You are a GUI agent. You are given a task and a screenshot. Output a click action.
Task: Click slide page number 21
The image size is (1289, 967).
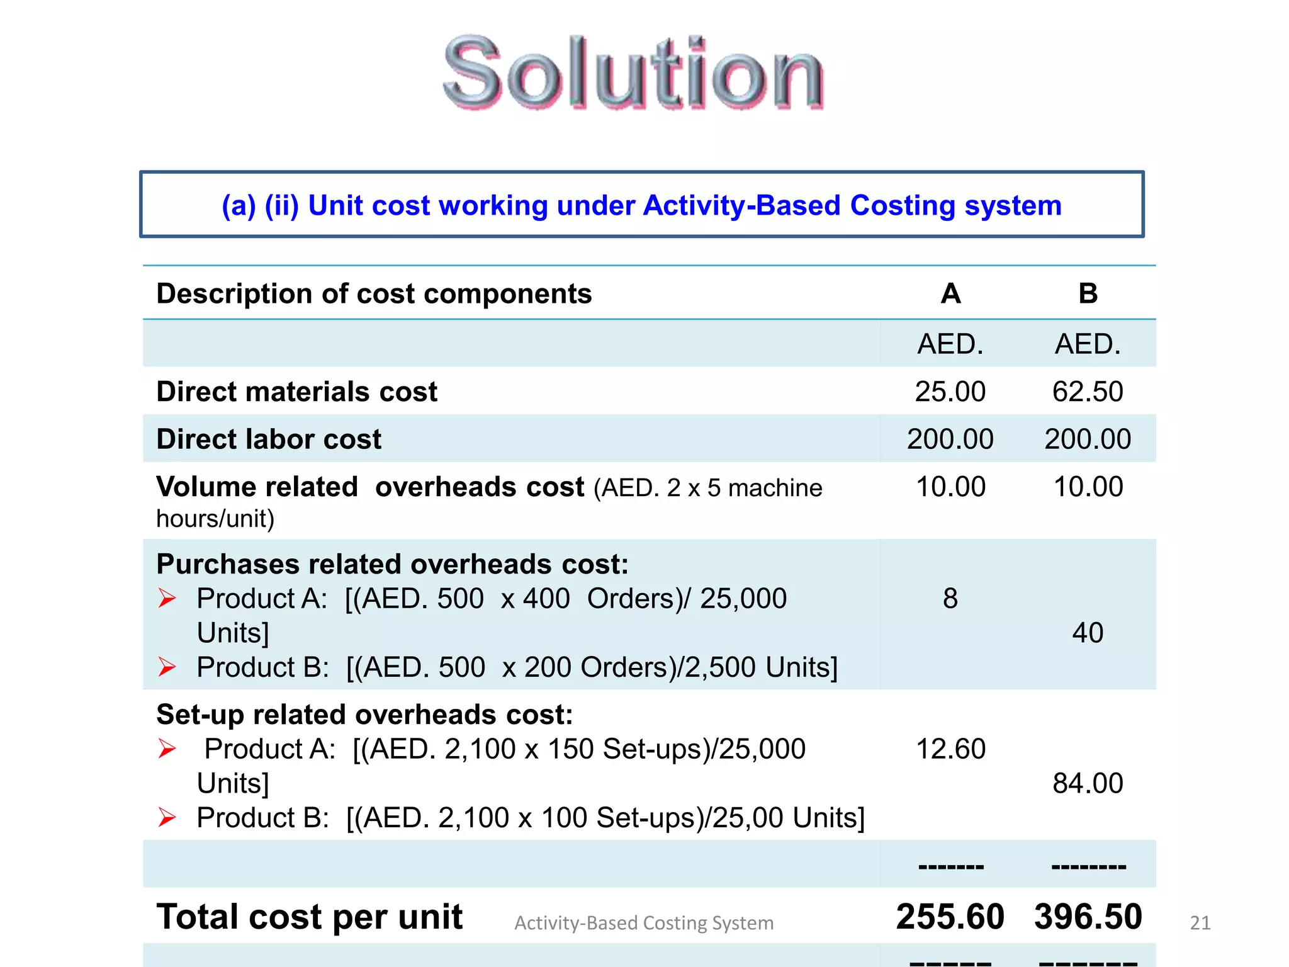pyautogui.click(x=1200, y=923)
